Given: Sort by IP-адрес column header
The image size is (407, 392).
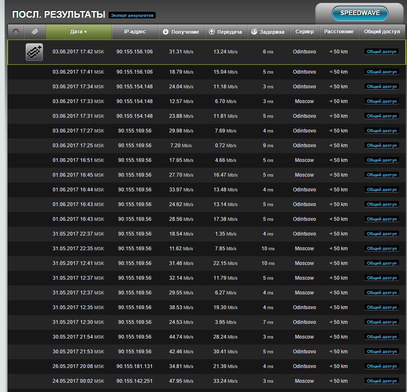Looking at the screenshot, I should click(x=135, y=32).
